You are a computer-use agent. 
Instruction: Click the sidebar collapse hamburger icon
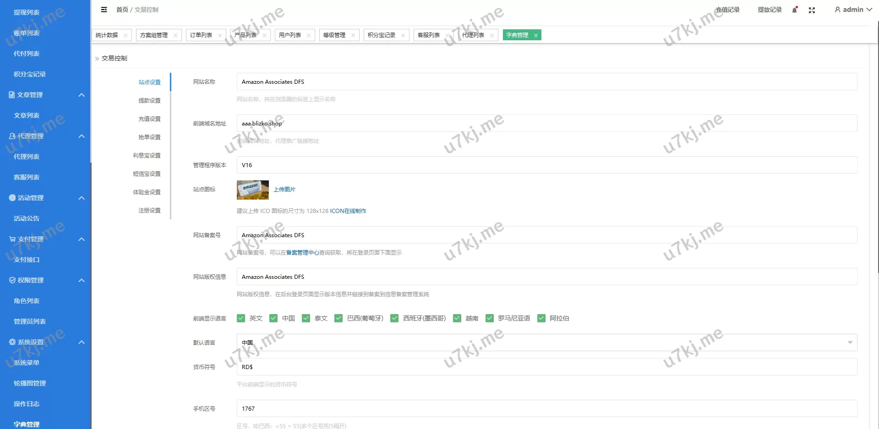coord(104,10)
